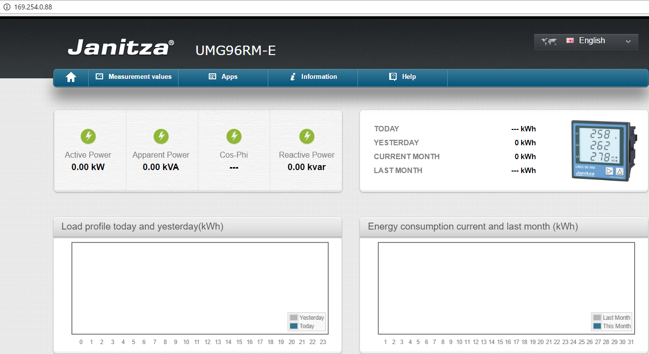The image size is (649, 354).
Task: Click the Reactive Power label
Action: click(307, 155)
